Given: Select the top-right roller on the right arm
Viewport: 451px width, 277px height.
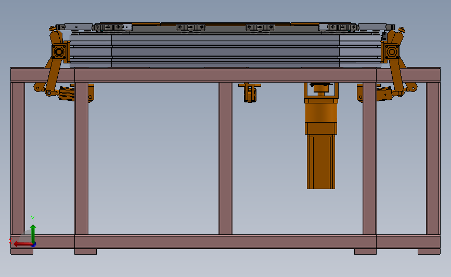Looking at the screenshot, I should 402,30.
